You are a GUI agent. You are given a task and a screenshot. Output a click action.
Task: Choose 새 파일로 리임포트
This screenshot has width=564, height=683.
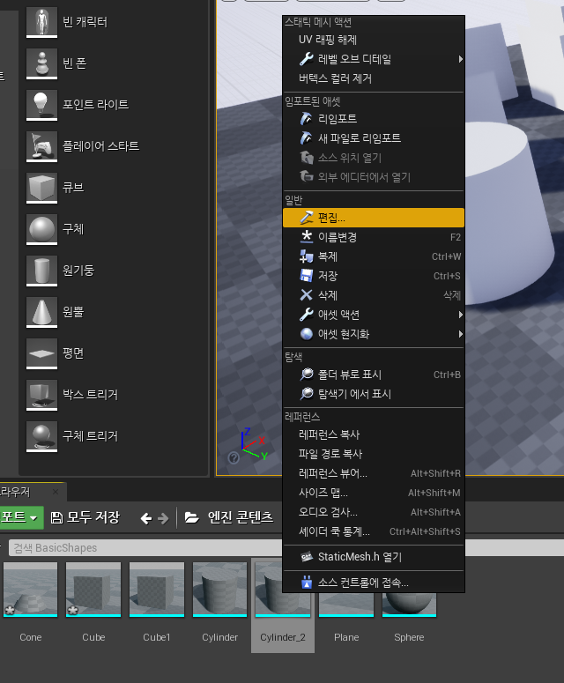click(x=374, y=138)
